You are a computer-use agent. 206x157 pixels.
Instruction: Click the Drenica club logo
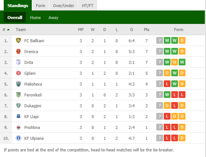pyautogui.click(x=18, y=51)
